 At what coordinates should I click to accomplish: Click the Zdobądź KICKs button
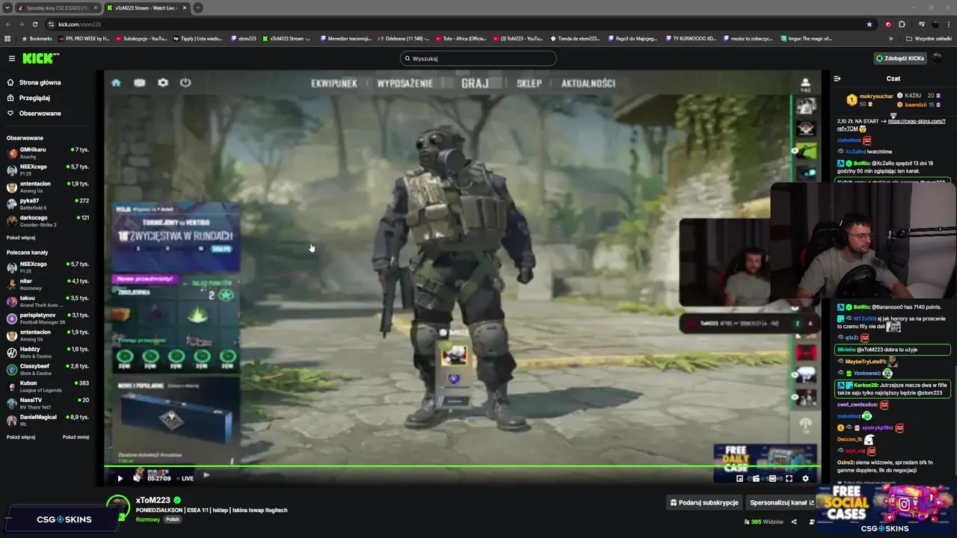(900, 58)
